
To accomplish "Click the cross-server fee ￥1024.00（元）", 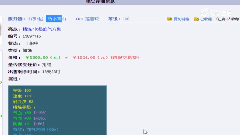I will click(x=90, y=57).
